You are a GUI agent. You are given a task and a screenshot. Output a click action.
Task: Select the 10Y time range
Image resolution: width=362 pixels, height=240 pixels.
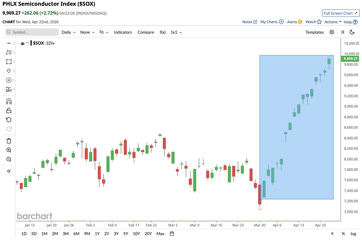click(136, 233)
